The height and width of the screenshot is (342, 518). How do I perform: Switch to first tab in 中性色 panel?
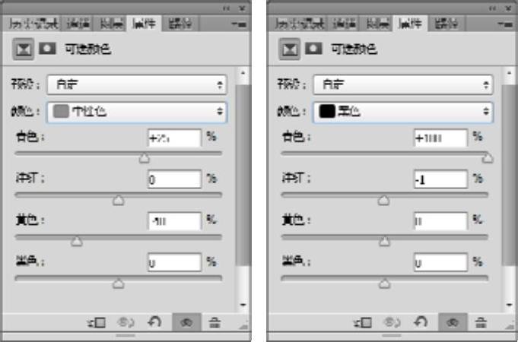(33, 24)
